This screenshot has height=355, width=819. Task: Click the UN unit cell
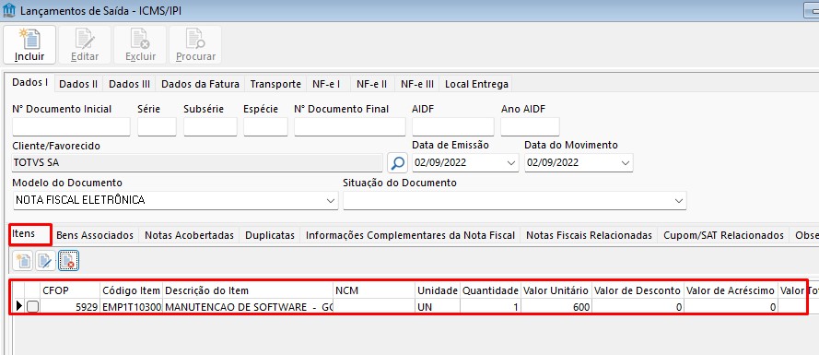tap(438, 307)
